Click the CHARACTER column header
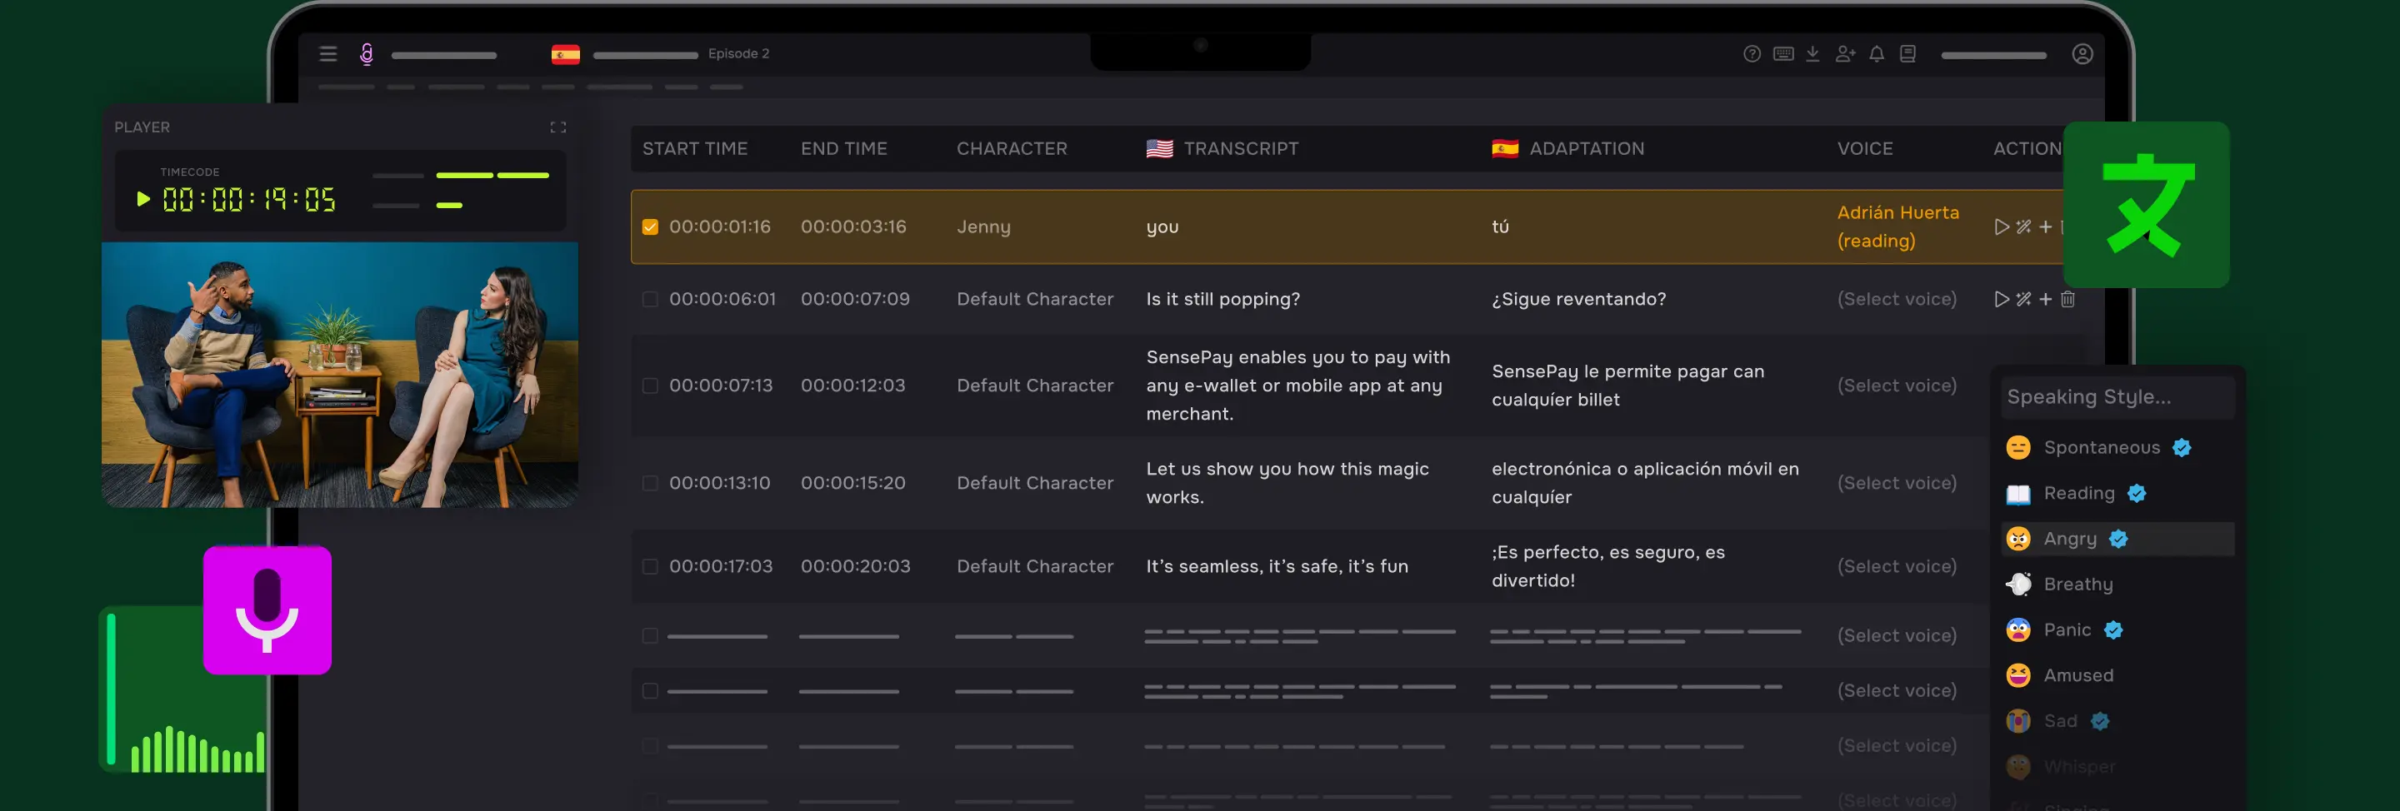 (1011, 149)
